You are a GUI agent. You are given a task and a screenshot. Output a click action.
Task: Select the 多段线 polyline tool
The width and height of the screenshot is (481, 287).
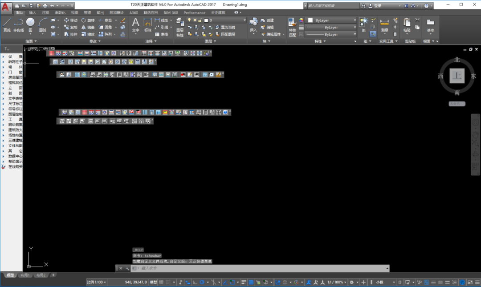(x=19, y=25)
